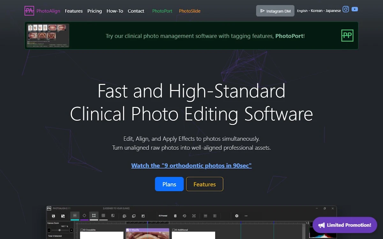
Task: Click the megaphone icon in Limited Promotion
Action: [x=321, y=225]
